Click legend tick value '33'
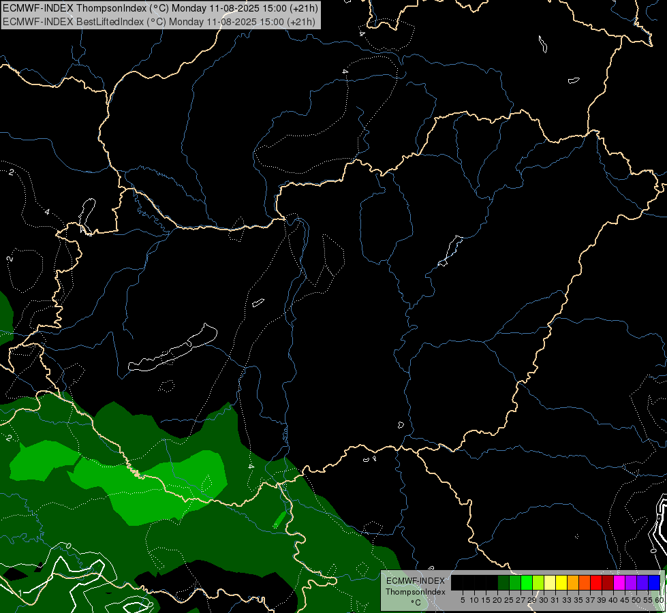 coord(567,600)
